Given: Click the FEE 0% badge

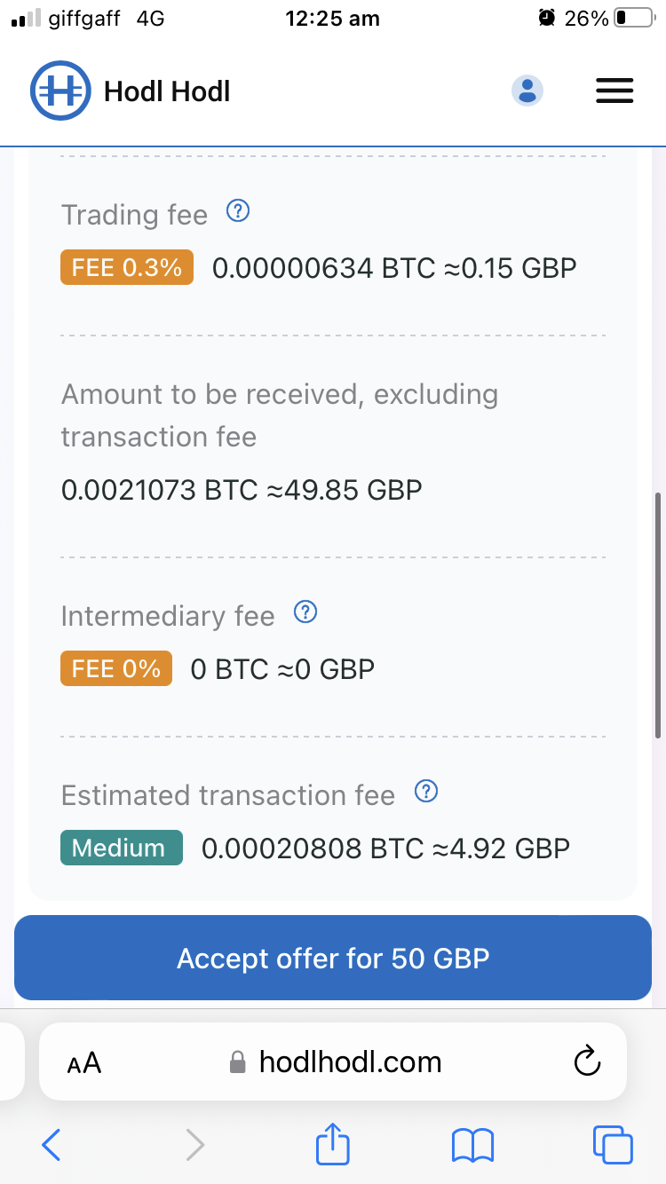Looking at the screenshot, I should [x=116, y=668].
